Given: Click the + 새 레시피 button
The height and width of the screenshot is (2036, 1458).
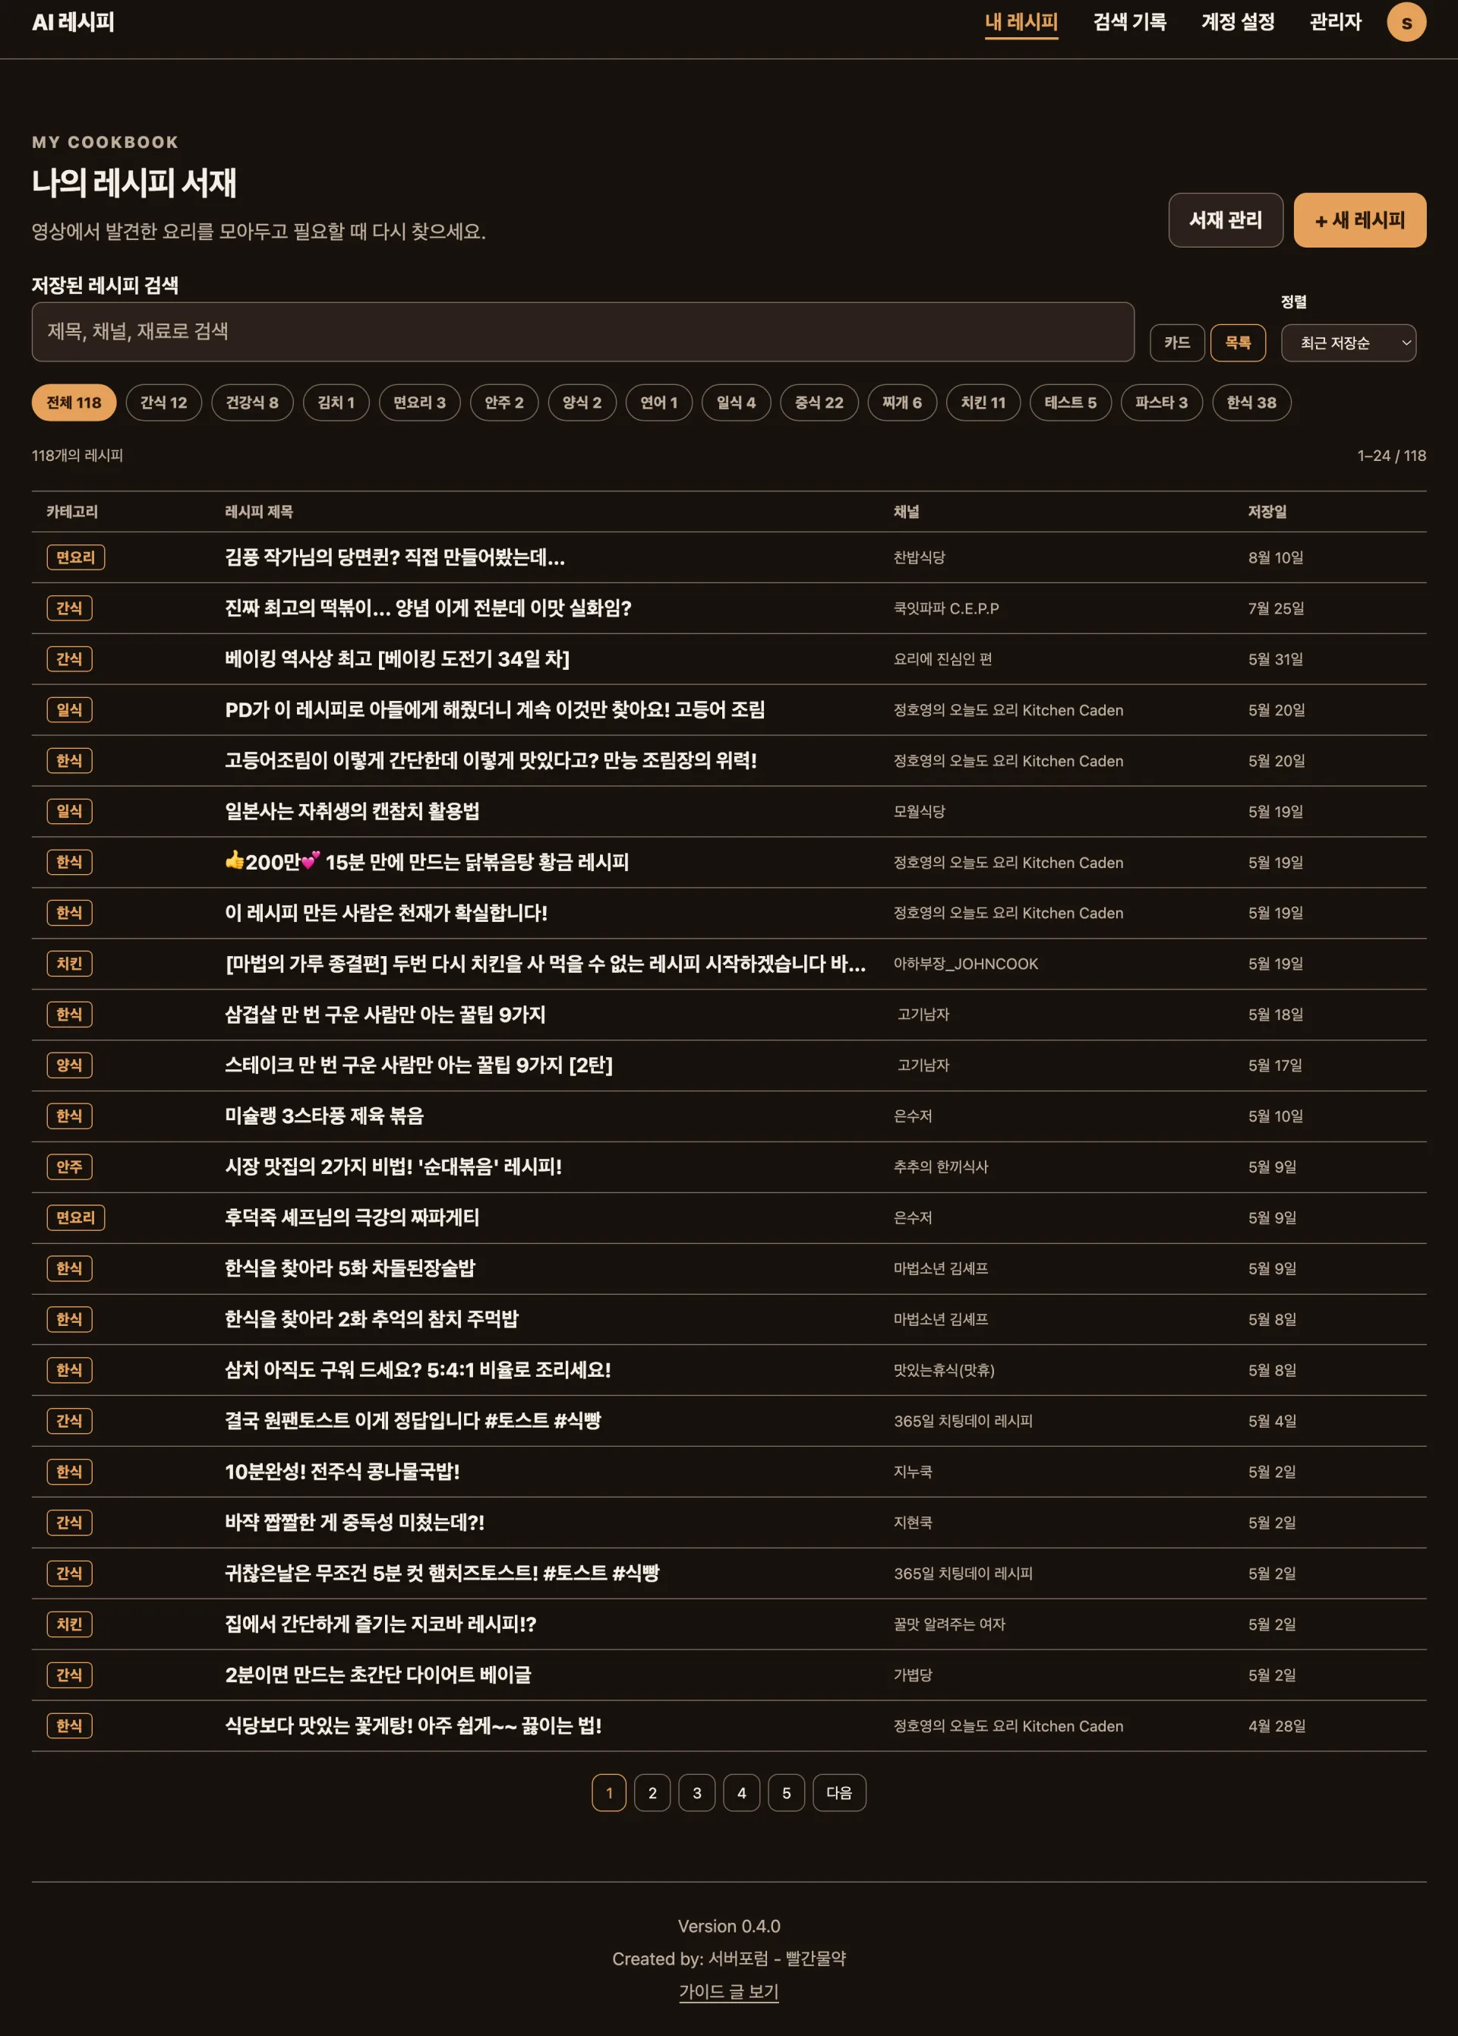Looking at the screenshot, I should click(x=1359, y=220).
